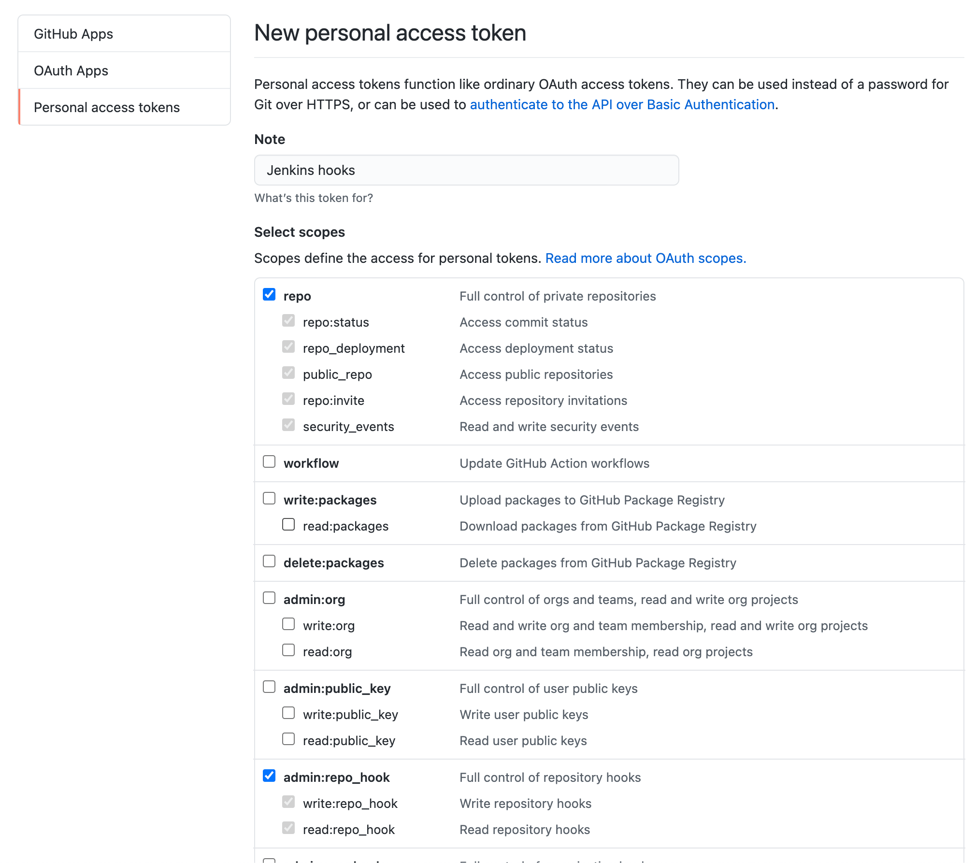Image resolution: width=976 pixels, height=863 pixels.
Task: Tick the read:org checkbox
Action: [288, 650]
